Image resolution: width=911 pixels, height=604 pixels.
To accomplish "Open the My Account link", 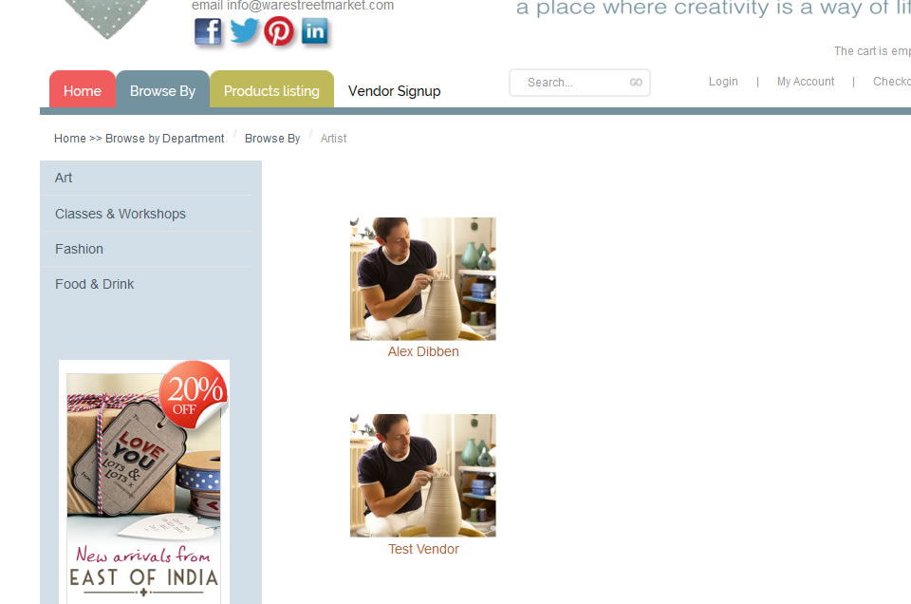I will click(x=806, y=82).
